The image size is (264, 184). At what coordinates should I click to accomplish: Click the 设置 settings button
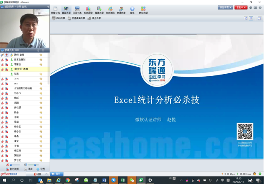point(41,169)
